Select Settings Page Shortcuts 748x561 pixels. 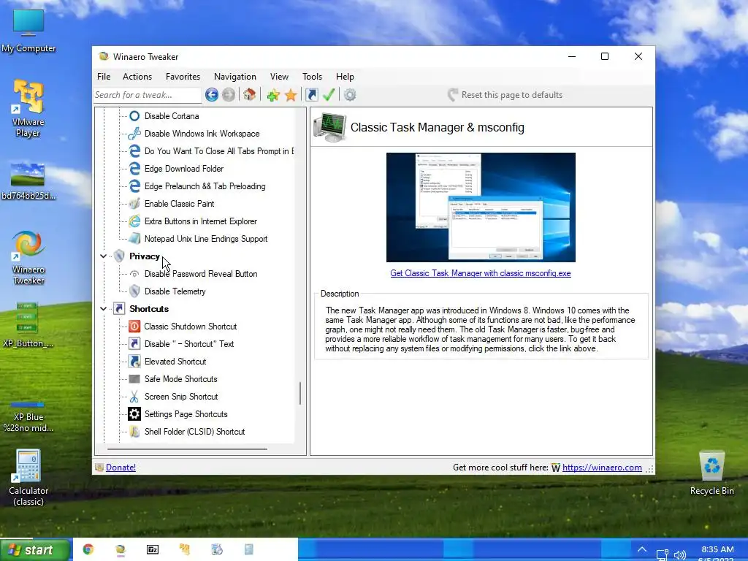(186, 414)
